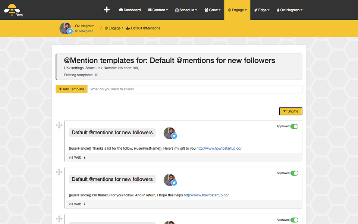Grab the move handle of the third template
Image resolution: width=358 pixels, height=224 pixels.
tap(59, 219)
